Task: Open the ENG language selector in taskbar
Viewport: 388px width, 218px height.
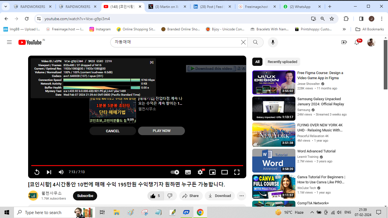Action: point(348,212)
